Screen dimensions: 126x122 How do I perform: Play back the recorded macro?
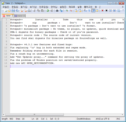[110, 11]
